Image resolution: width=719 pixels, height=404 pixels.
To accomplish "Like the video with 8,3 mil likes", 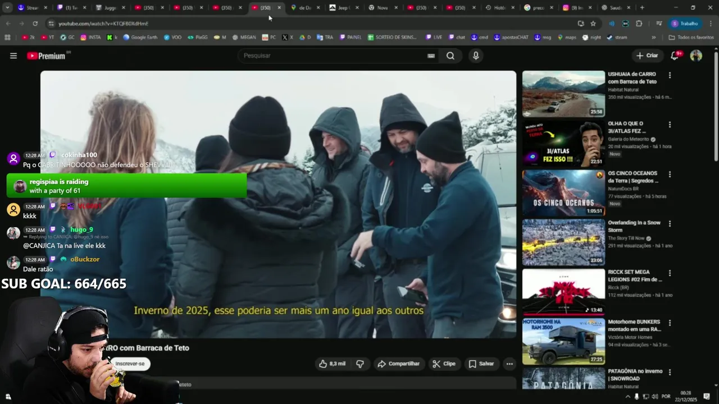I will tap(333, 364).
